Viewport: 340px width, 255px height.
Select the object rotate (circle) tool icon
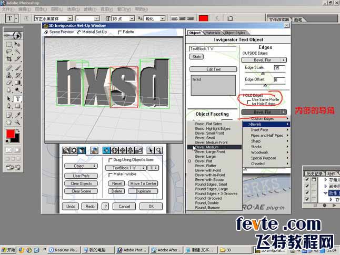[x=115, y=150]
